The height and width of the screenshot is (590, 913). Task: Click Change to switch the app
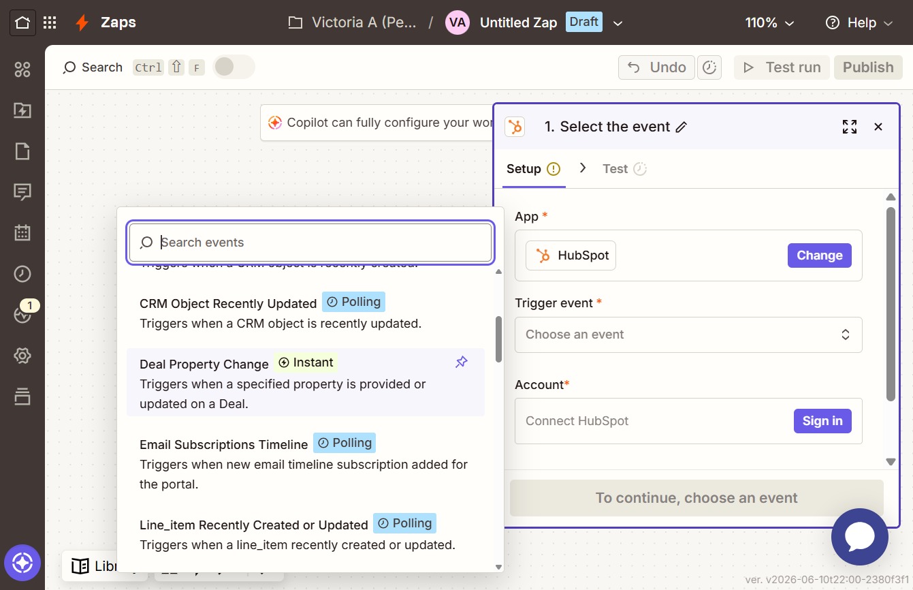pos(820,255)
